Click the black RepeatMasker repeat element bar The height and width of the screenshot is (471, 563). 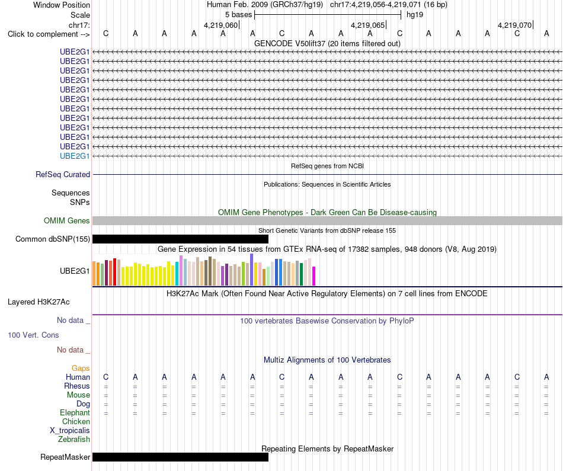180,457
